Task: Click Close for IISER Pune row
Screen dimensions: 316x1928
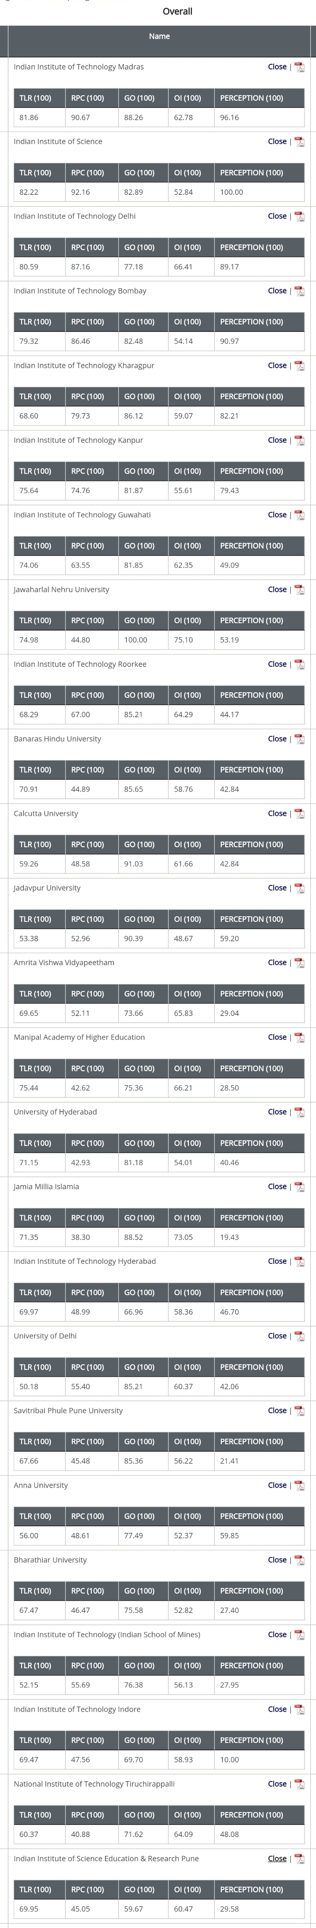Action: click(x=277, y=1859)
